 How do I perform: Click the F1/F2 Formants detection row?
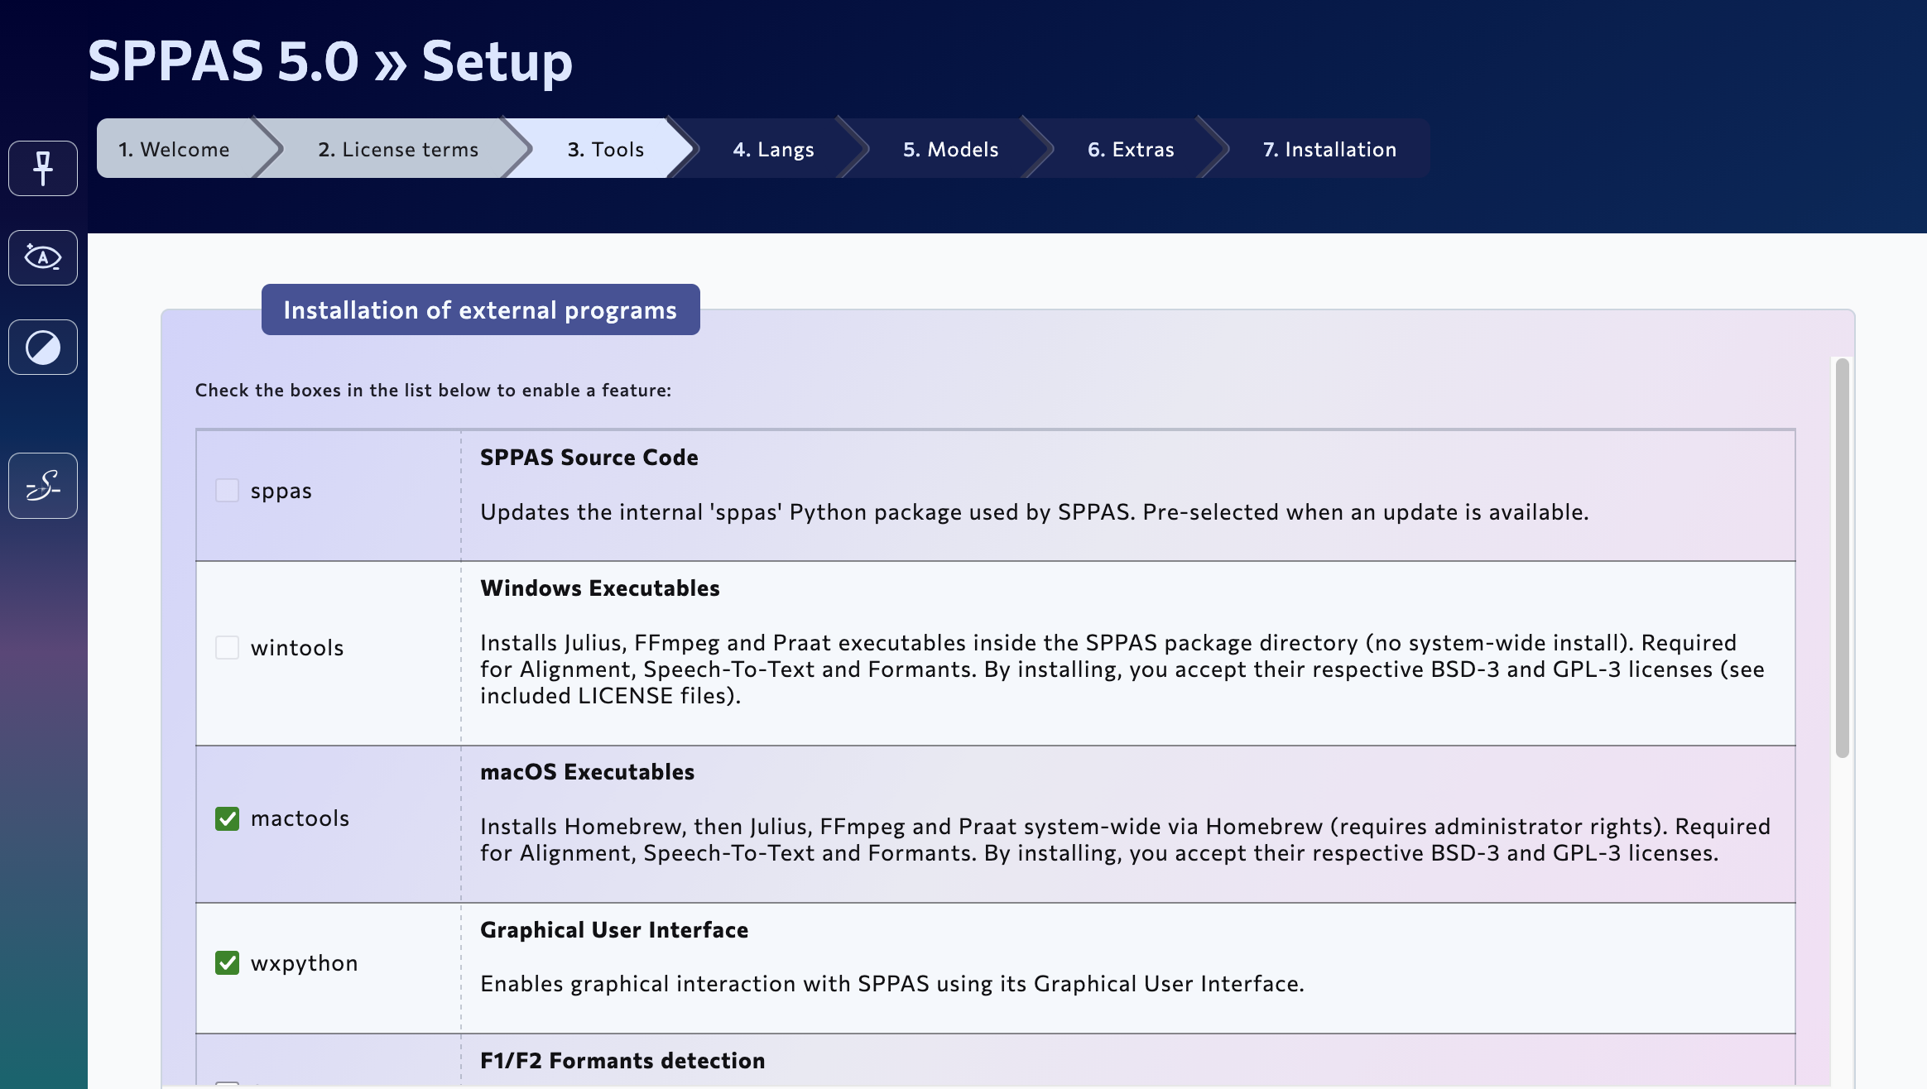click(x=622, y=1060)
